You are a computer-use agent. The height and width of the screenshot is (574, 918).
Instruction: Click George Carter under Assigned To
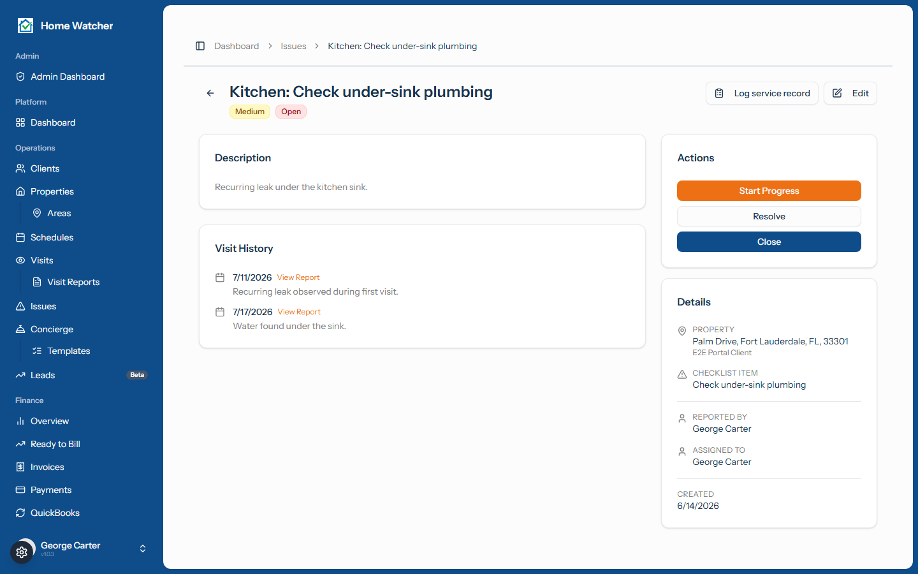[722, 462]
